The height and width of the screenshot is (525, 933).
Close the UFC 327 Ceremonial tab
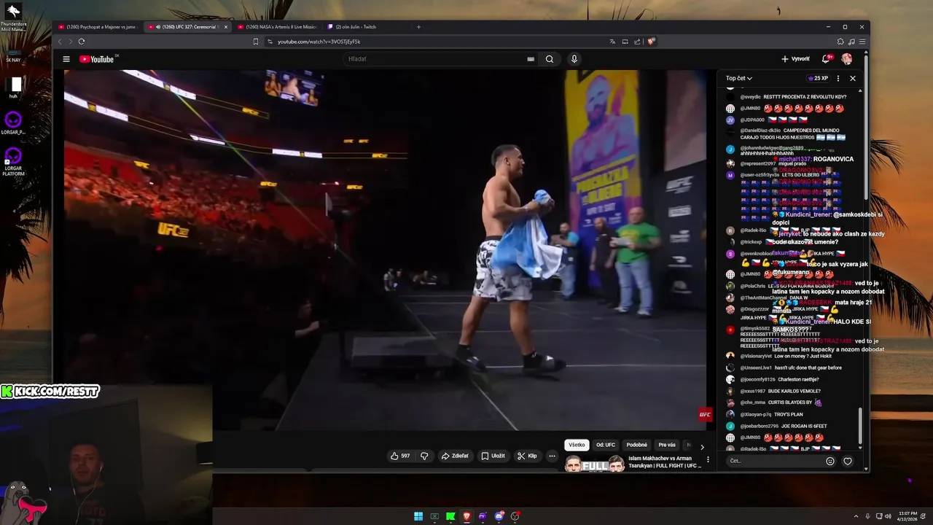tap(226, 27)
